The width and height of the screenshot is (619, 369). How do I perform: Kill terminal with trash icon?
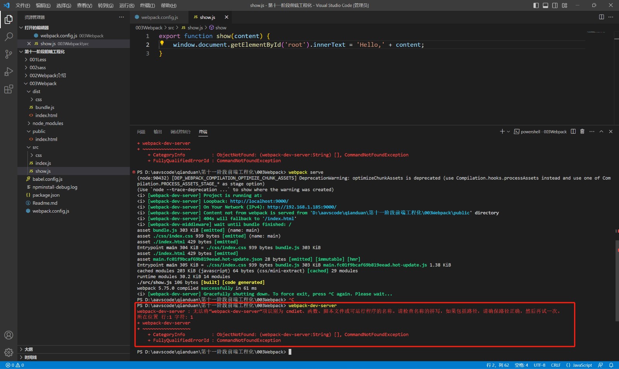[582, 131]
